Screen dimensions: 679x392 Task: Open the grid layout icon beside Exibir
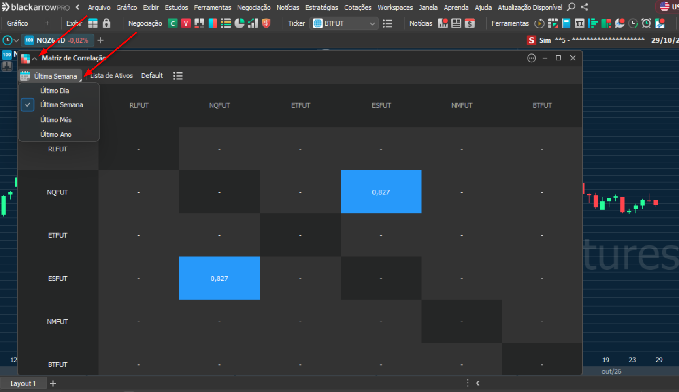93,23
